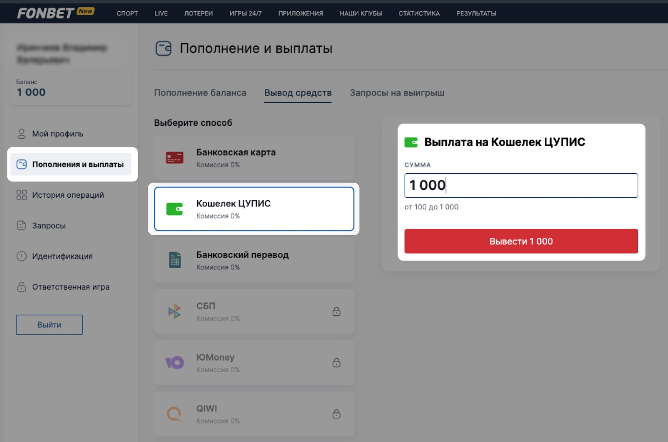Open Мой профиль in sidebar

coord(58,134)
